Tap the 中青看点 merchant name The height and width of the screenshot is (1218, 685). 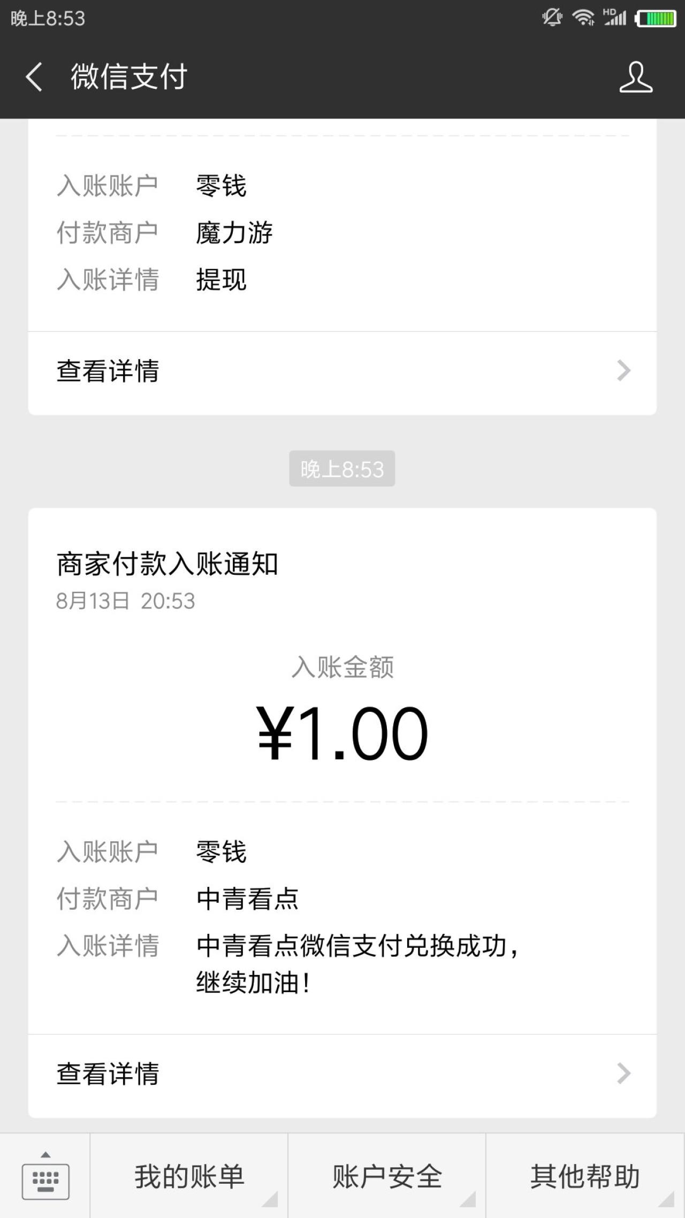point(247,899)
